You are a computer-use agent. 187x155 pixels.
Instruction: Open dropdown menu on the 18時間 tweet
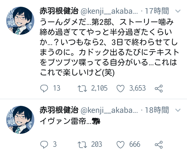point(178,110)
